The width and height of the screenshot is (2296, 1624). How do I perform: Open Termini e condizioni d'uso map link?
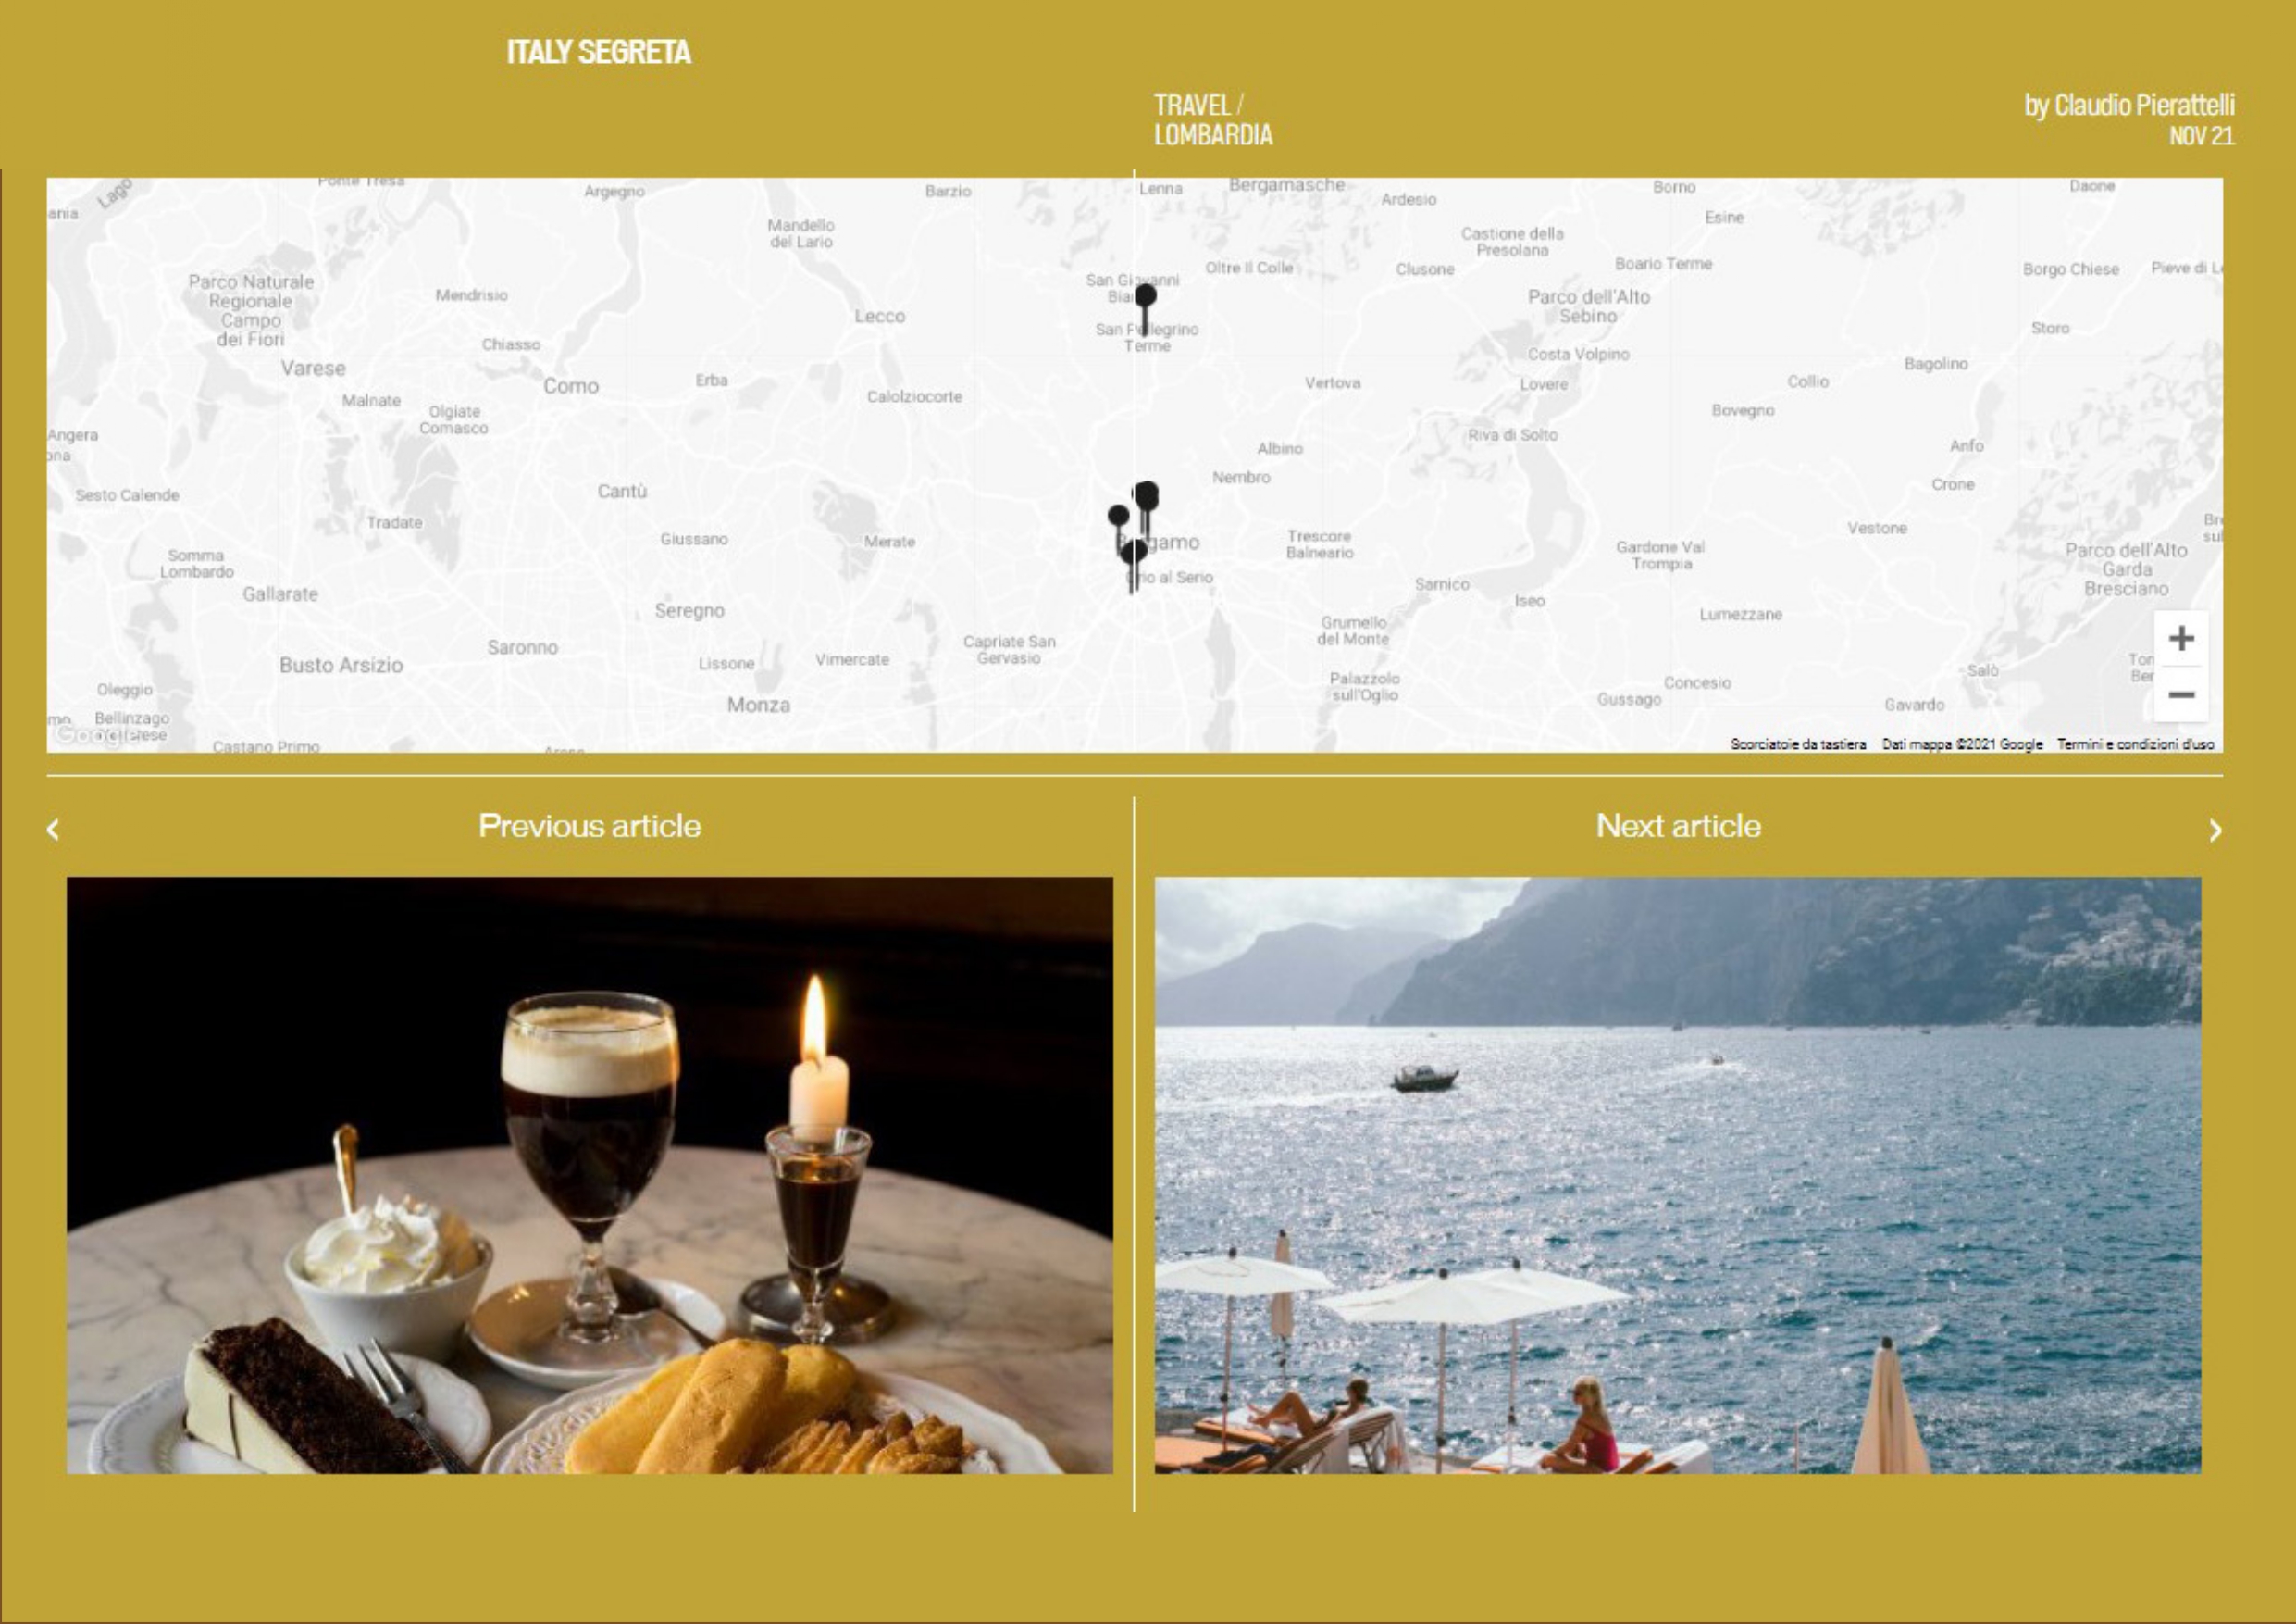point(2135,744)
